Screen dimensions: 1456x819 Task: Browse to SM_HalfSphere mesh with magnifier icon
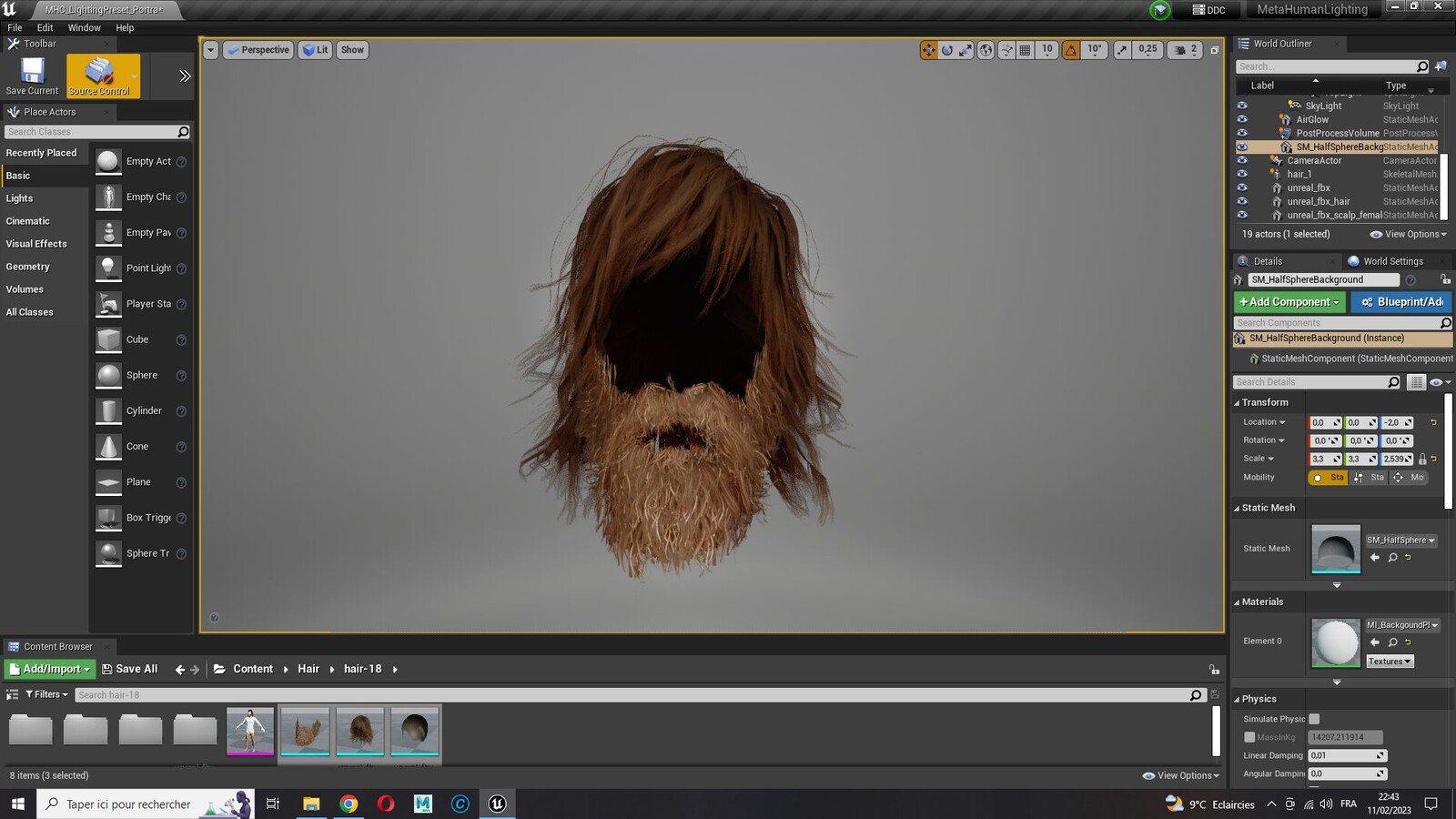click(1392, 557)
